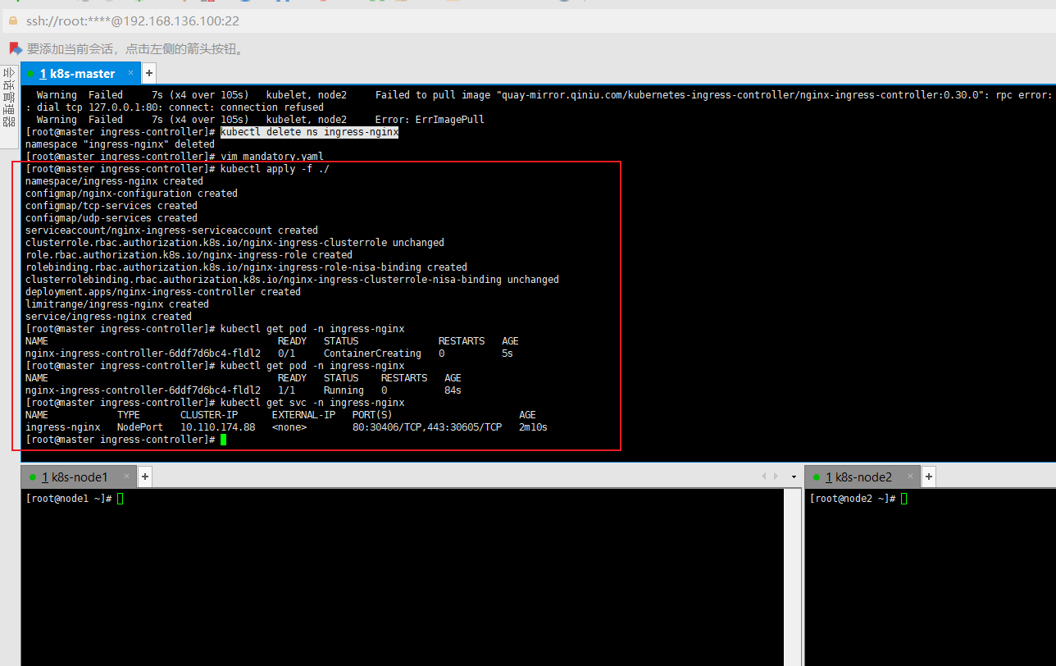Viewport: 1056px width, 666px height.
Task: Click the root@node1 terminal prompt
Action: coord(70,499)
